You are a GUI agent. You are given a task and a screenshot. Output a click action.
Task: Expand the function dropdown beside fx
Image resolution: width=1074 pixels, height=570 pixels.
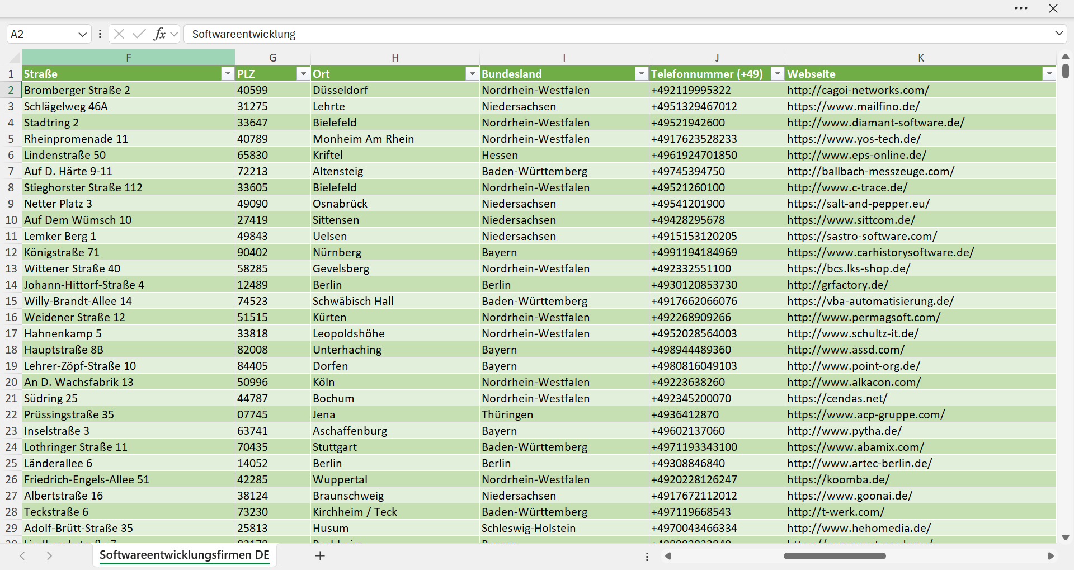click(x=174, y=34)
